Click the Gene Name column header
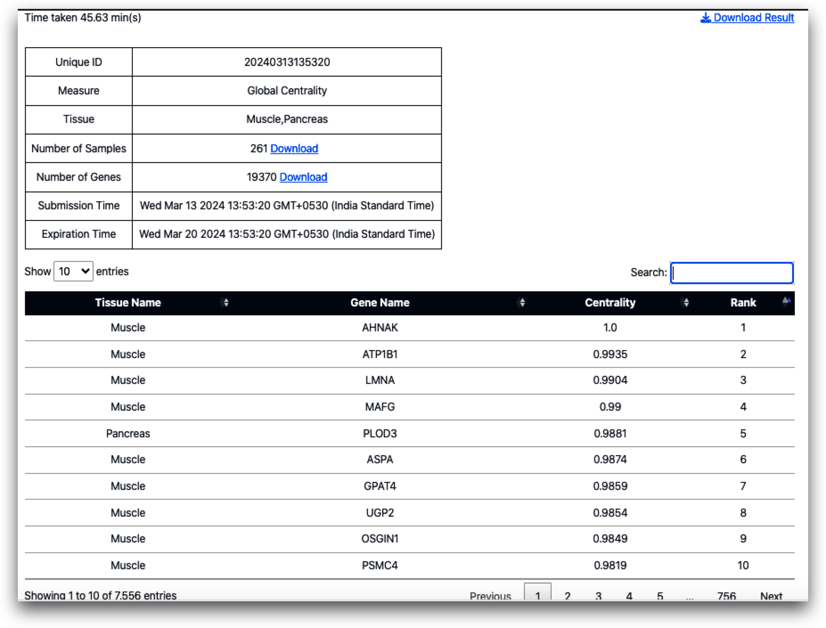The width and height of the screenshot is (826, 628). coord(380,303)
